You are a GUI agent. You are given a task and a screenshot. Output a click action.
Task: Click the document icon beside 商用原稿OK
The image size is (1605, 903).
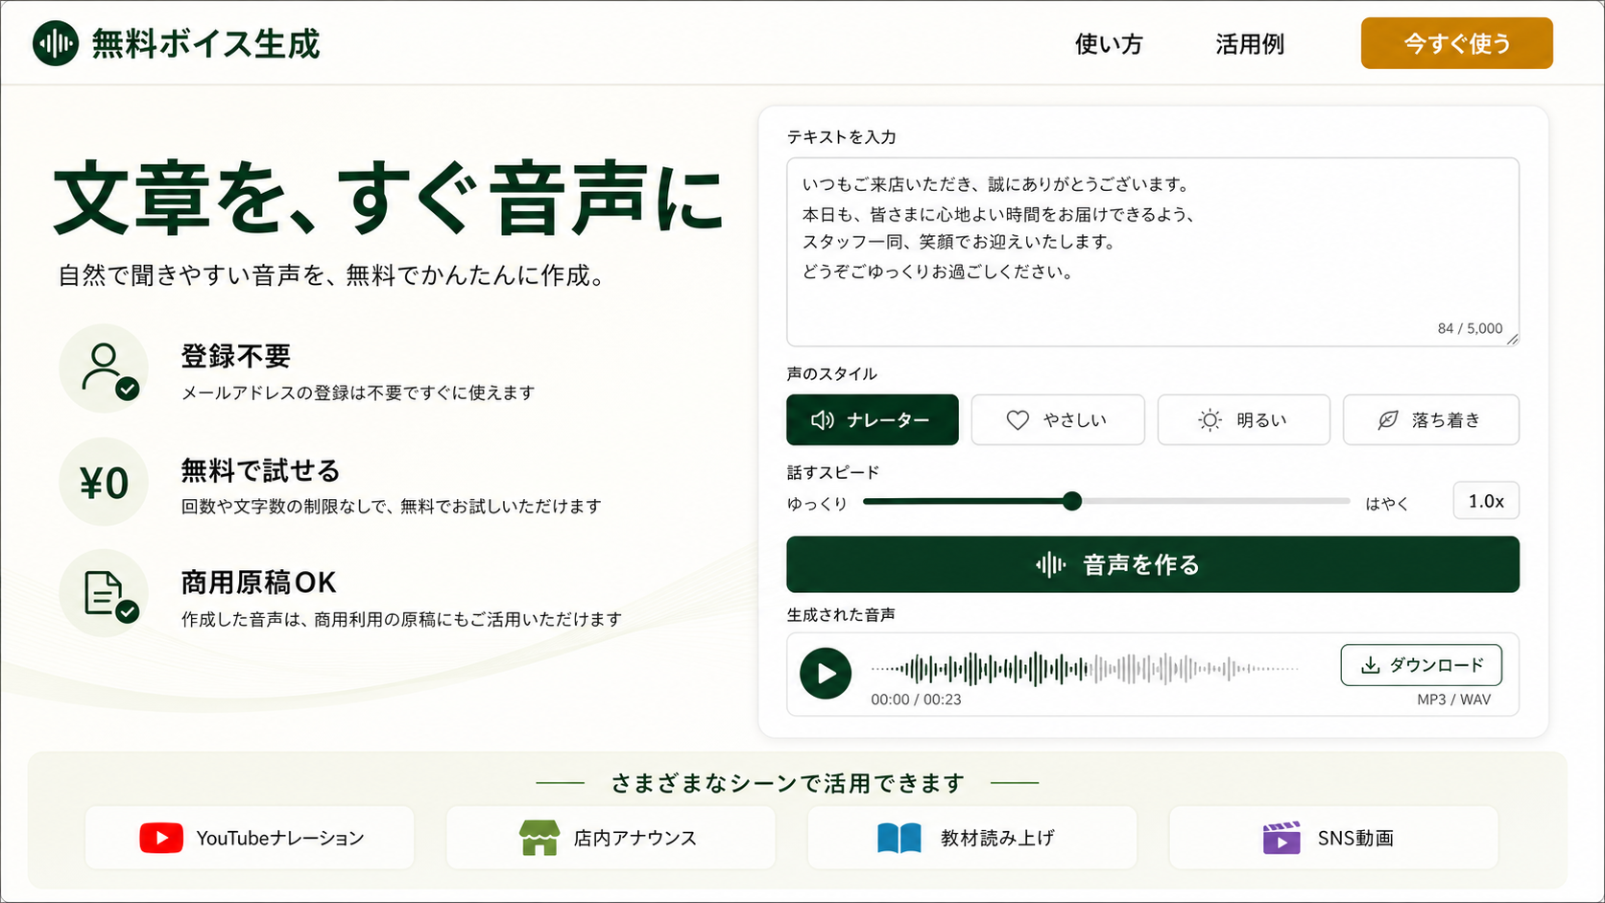pos(105,594)
